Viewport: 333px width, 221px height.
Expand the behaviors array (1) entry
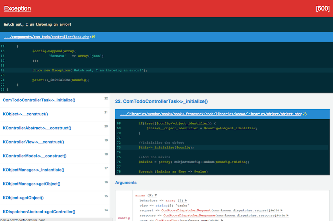(186, 200)
